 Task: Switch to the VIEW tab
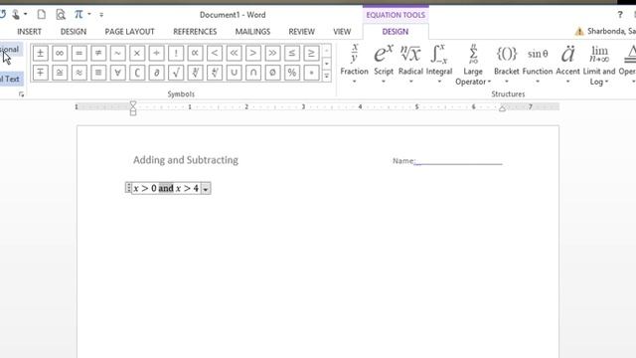pos(342,32)
